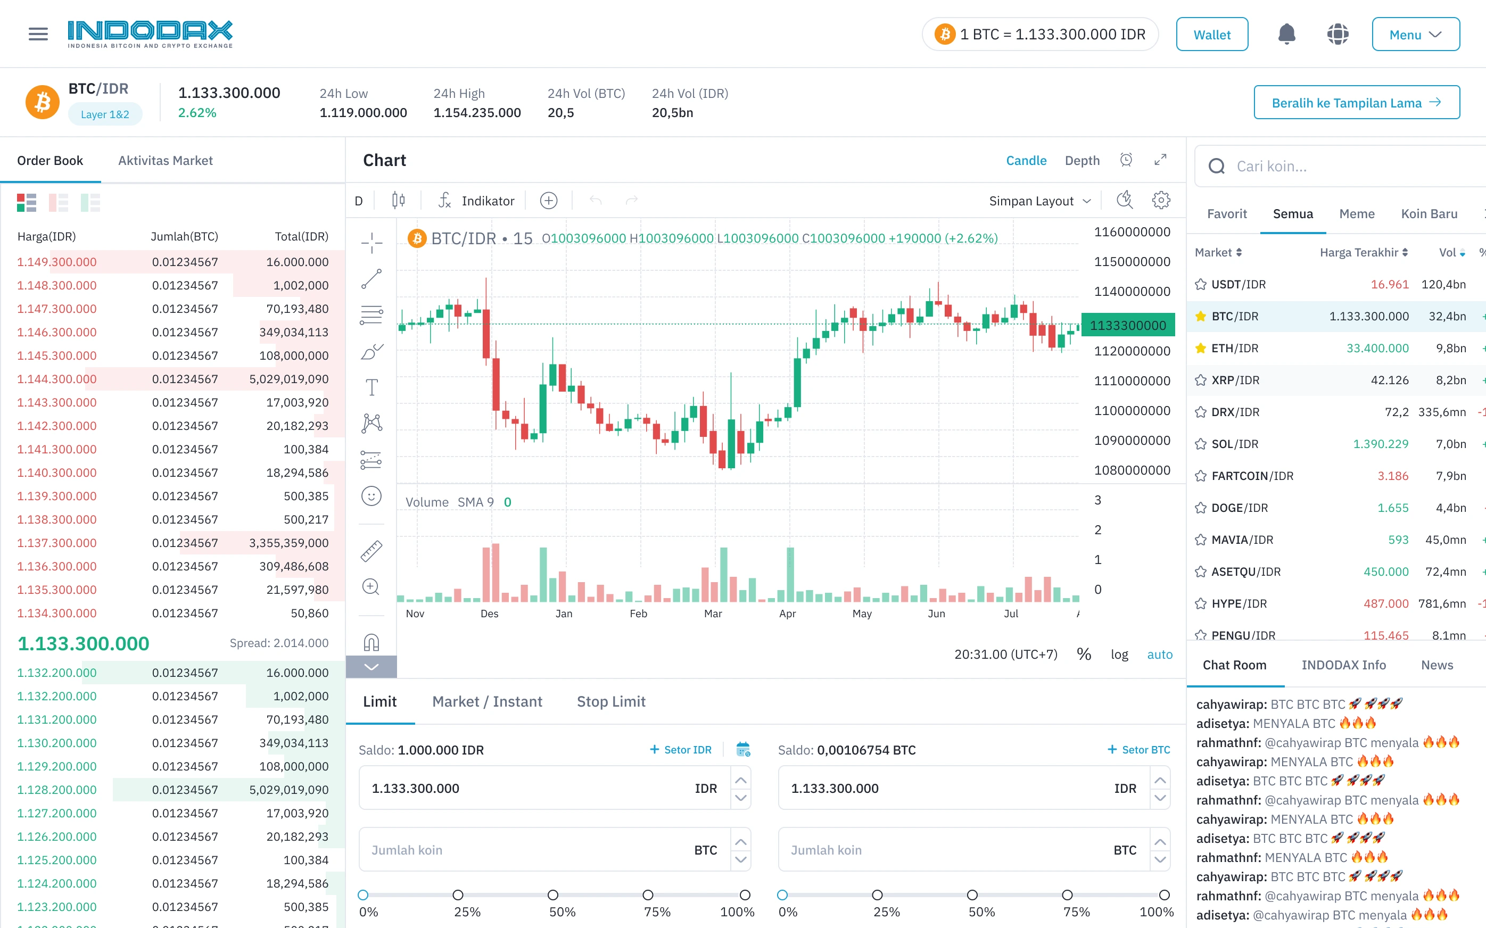This screenshot has height=928, width=1486.
Task: Toggle the magnet snap mode
Action: pos(371,642)
